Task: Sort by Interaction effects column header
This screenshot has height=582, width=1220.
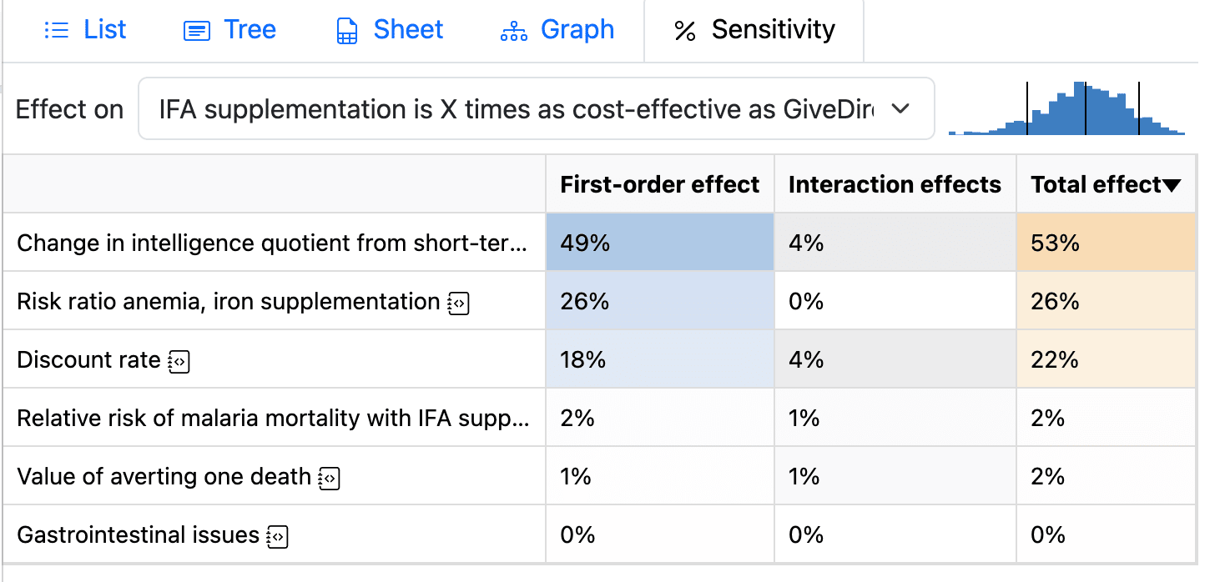Action: point(894,184)
